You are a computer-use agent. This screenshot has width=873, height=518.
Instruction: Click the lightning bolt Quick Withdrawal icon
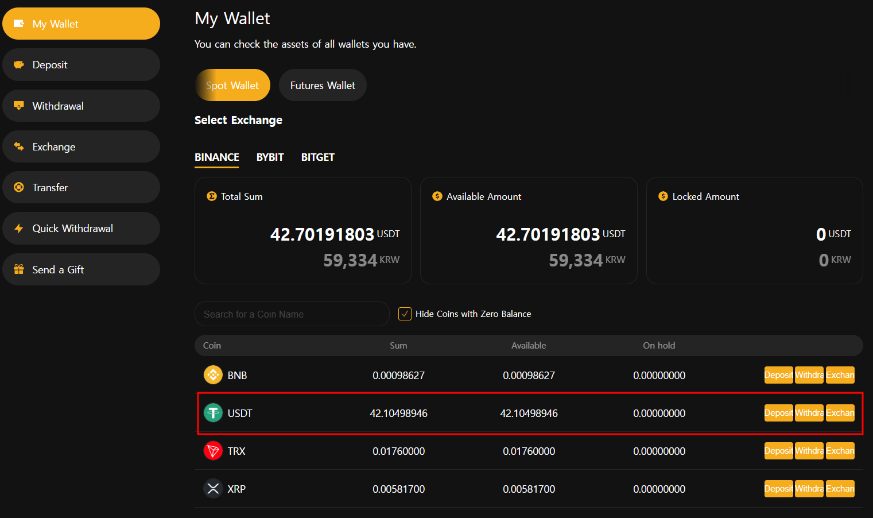19,229
